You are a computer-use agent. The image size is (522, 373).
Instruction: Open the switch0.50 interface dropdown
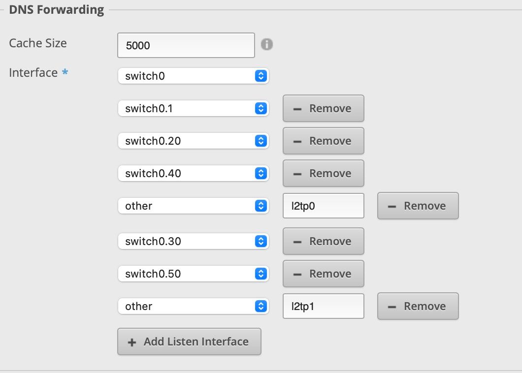click(x=193, y=274)
